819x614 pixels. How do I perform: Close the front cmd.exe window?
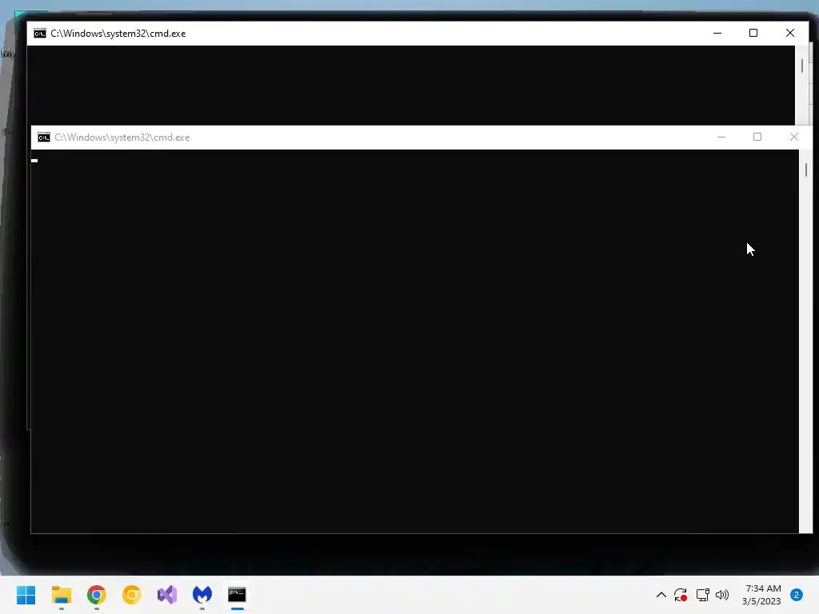[x=794, y=137]
